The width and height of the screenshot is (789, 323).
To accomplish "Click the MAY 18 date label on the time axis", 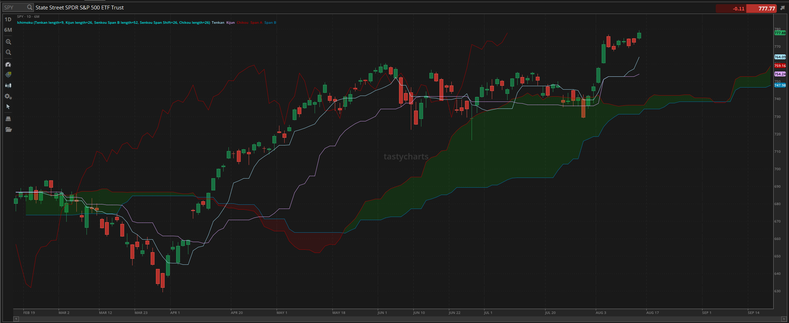I will pos(339,313).
